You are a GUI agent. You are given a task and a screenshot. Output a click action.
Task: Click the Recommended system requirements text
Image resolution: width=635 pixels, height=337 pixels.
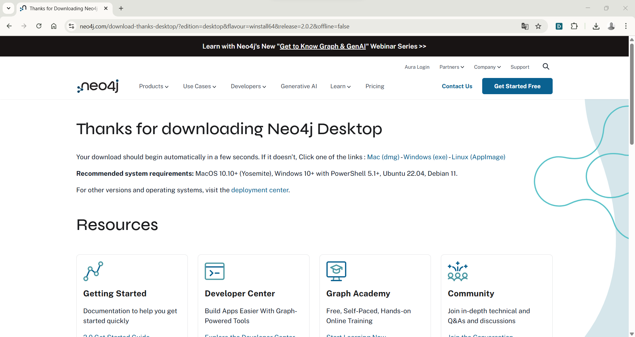pos(135,173)
